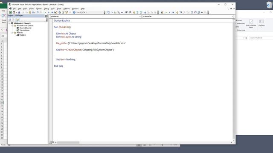The width and height of the screenshot is (273, 153).
Task: Open the Insert menu
Action: (31, 8)
